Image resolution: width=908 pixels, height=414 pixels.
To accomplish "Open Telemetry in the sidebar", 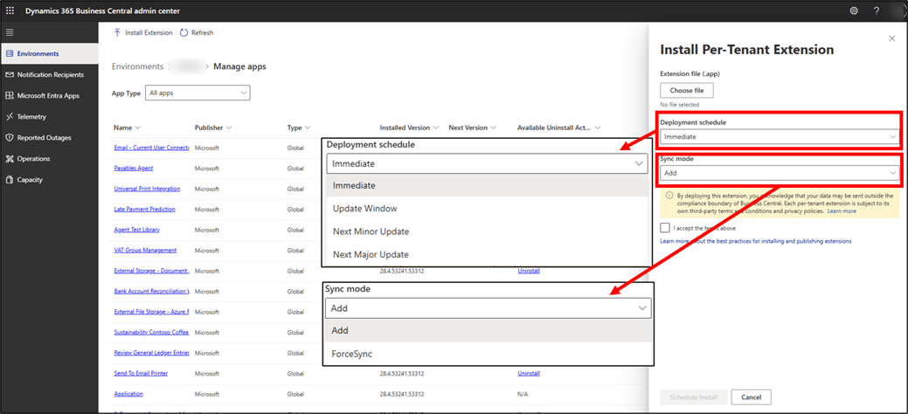I will (x=49, y=116).
